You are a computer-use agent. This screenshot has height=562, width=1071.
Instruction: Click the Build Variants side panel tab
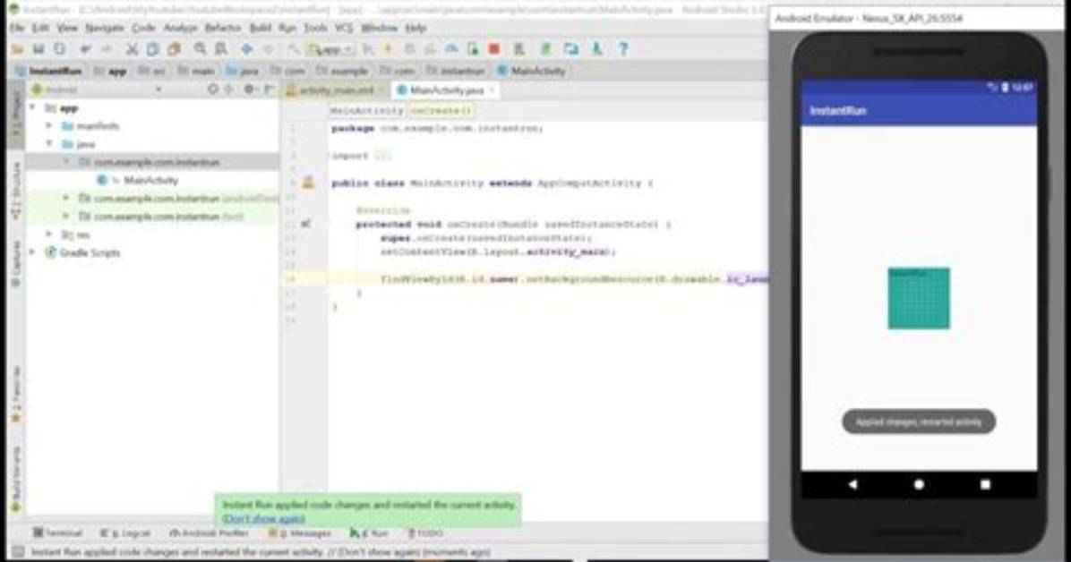[16, 480]
